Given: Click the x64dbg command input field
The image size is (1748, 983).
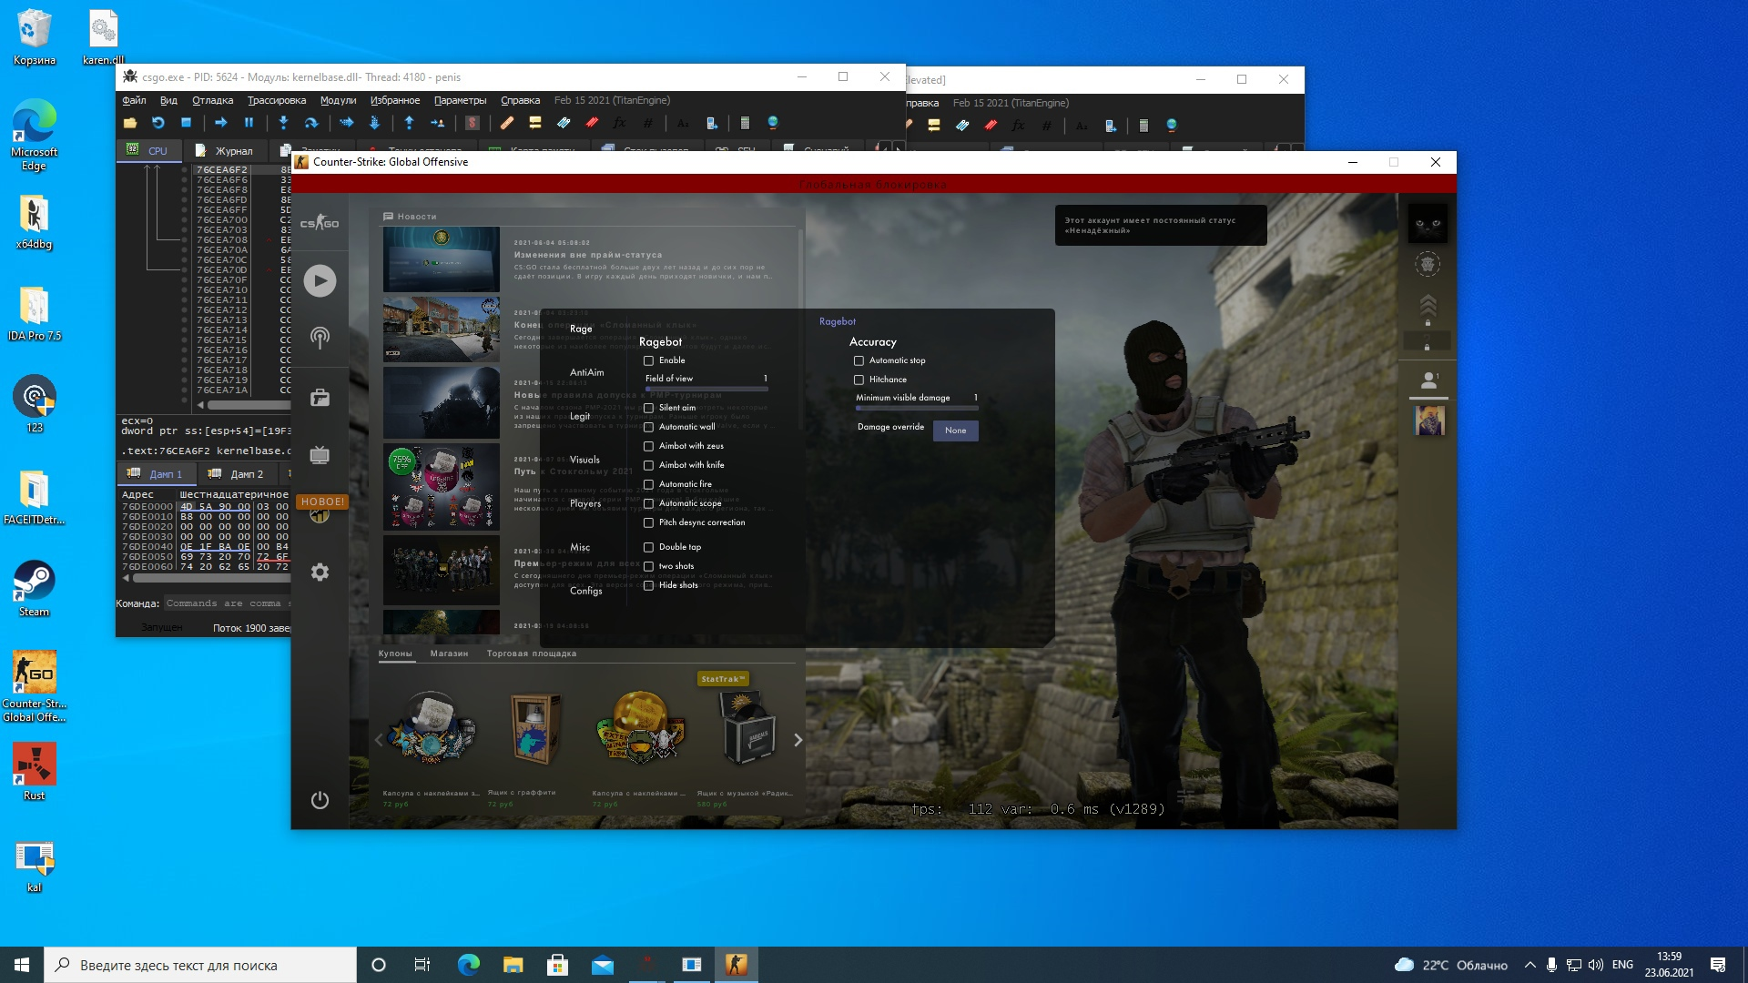Looking at the screenshot, I should coord(226,603).
